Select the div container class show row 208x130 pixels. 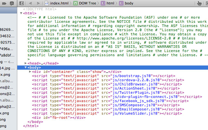[77, 72]
